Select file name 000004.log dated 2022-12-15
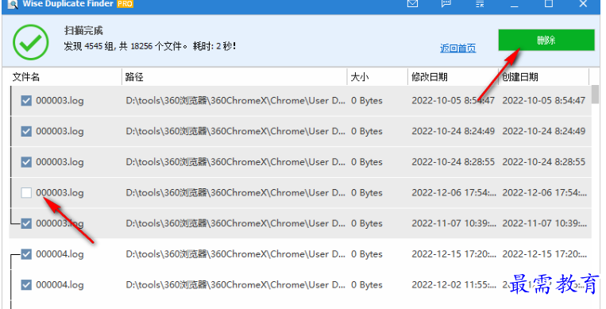 tap(60, 254)
